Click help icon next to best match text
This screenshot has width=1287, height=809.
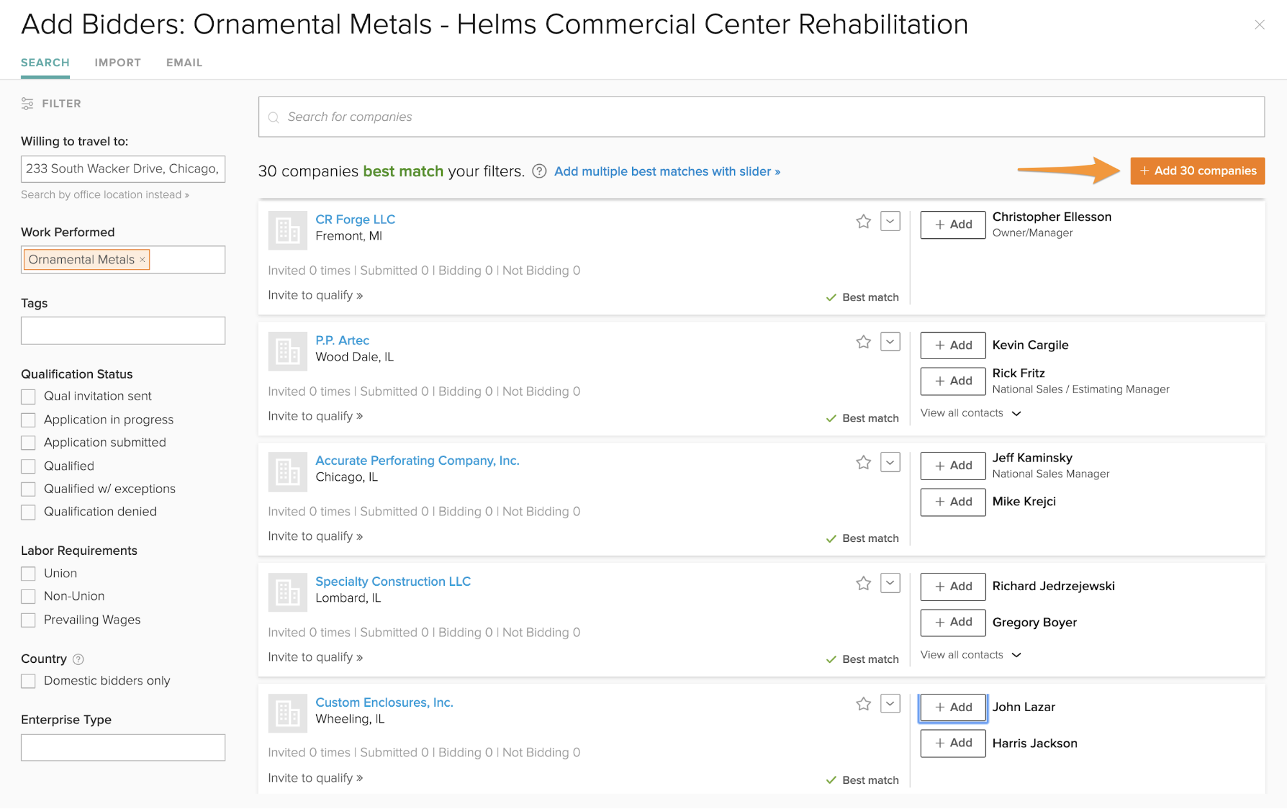pyautogui.click(x=540, y=171)
